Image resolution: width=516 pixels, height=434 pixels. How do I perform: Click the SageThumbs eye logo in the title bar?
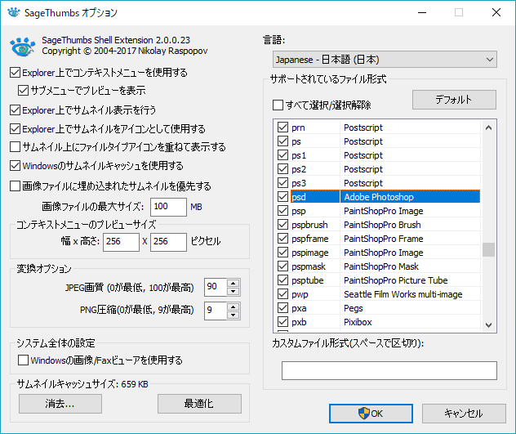(x=14, y=12)
